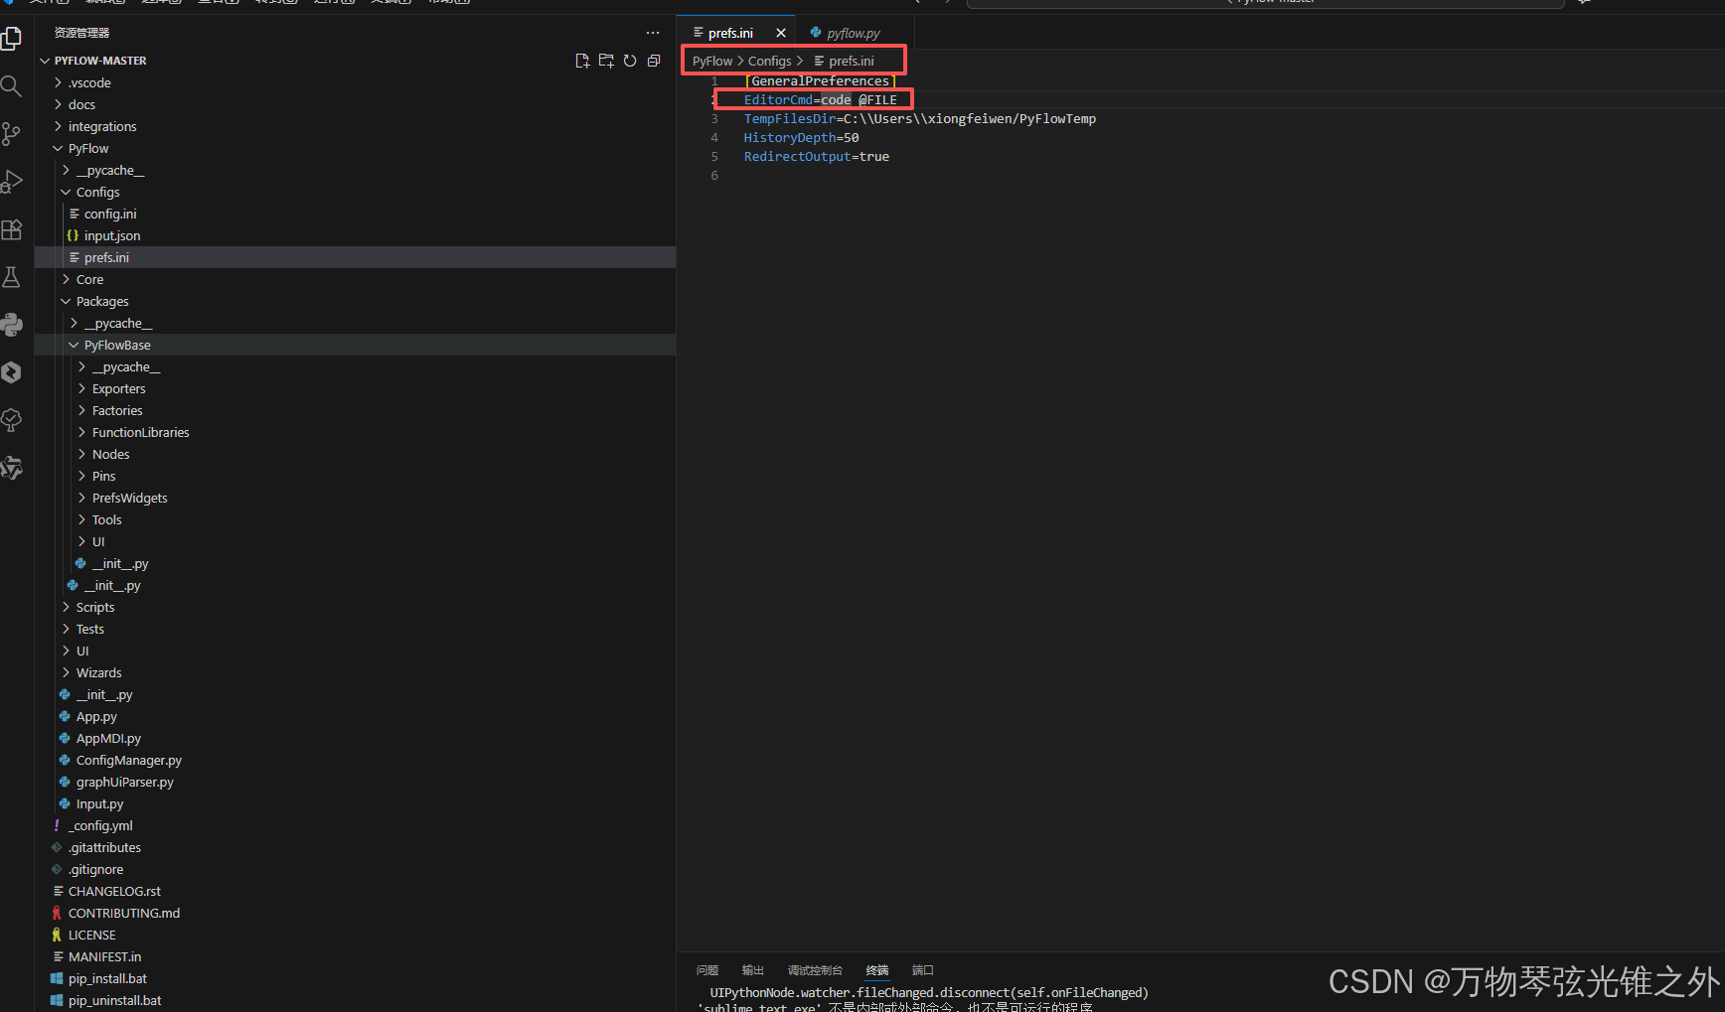Open graphUiParser.py in the file tree
The height and width of the screenshot is (1012, 1725).
tap(124, 782)
